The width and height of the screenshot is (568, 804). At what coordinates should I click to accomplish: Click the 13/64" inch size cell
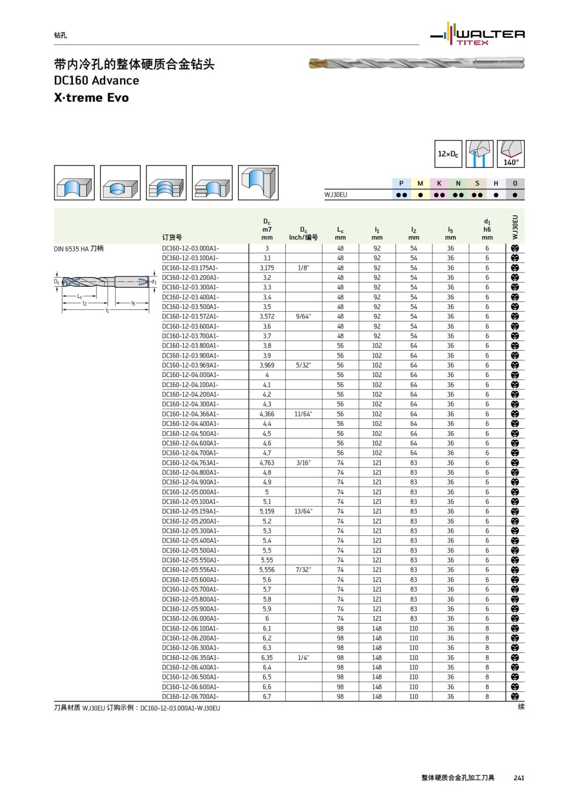[303, 511]
